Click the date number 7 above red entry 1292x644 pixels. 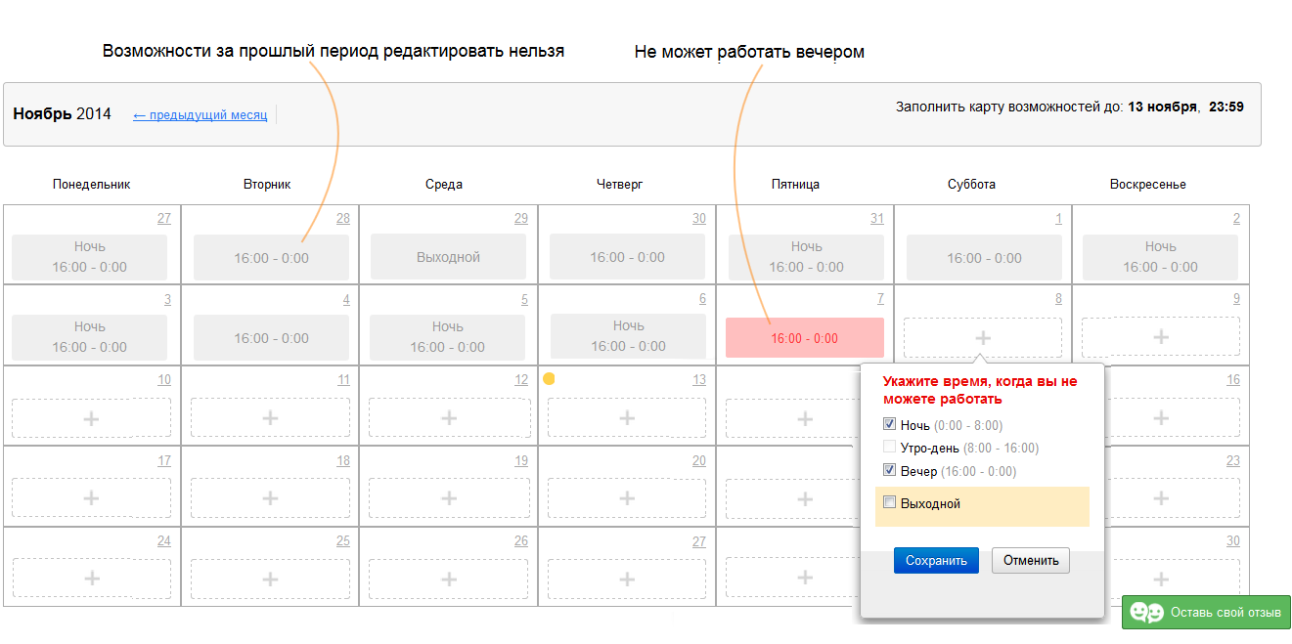point(880,299)
